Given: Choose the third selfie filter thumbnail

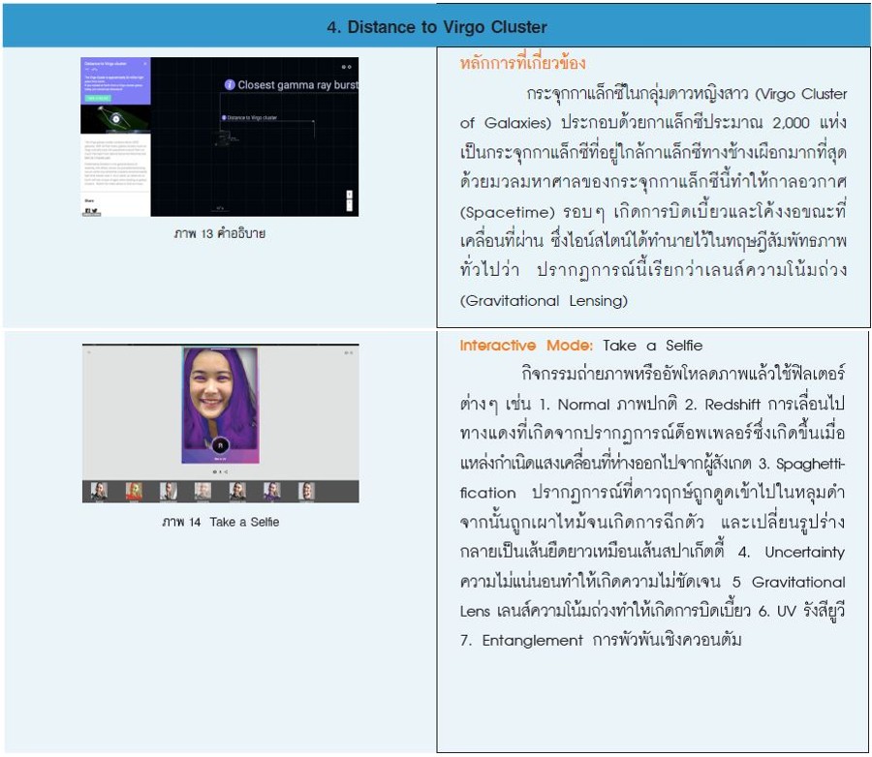Looking at the screenshot, I should (x=169, y=491).
